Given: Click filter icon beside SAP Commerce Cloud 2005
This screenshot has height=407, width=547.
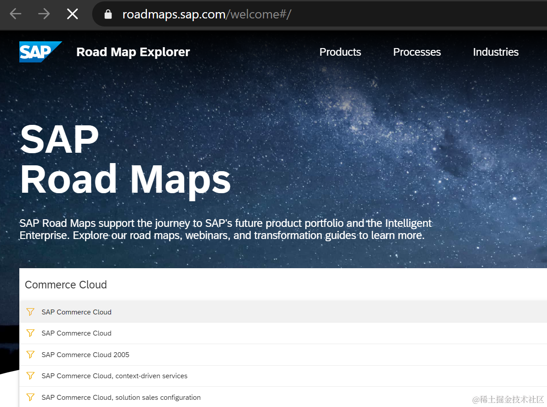Looking at the screenshot, I should coord(30,354).
